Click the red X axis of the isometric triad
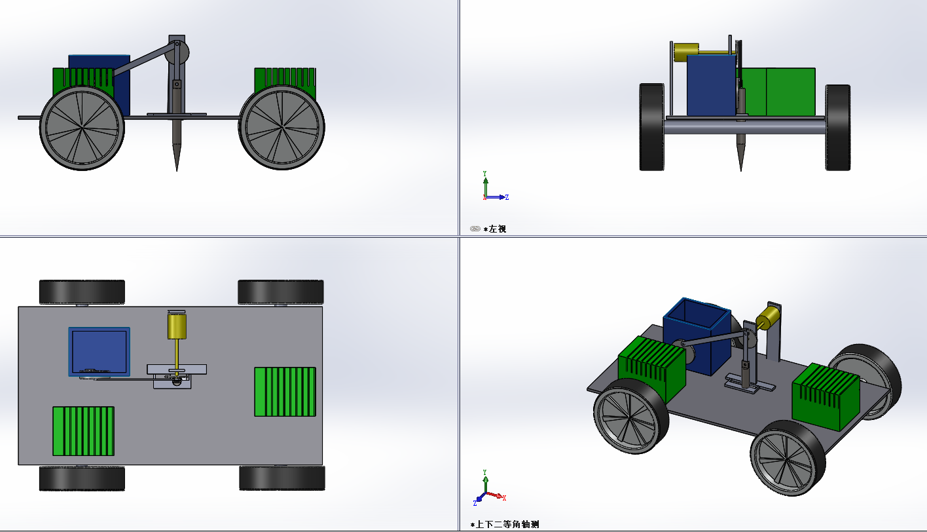The image size is (927, 532). point(495,496)
